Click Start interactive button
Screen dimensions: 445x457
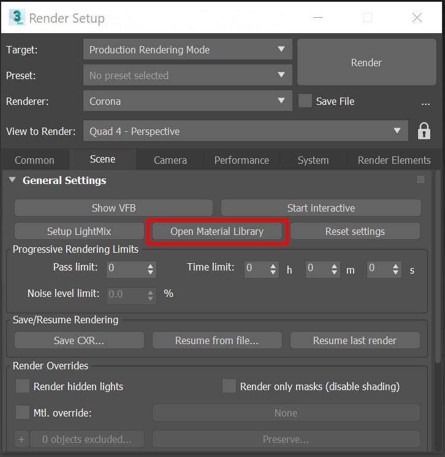tap(321, 208)
